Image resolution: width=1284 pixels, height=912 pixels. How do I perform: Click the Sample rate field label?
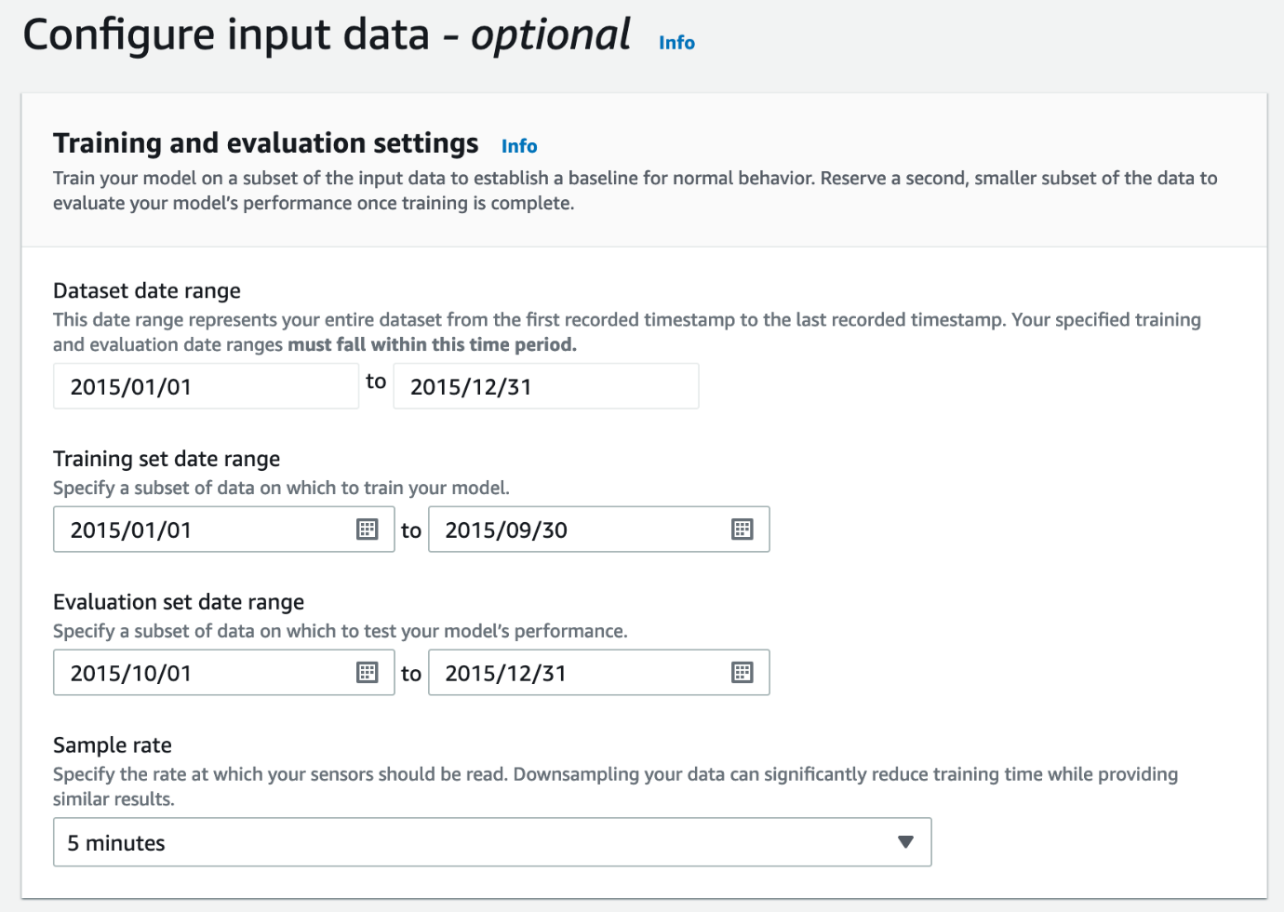click(113, 745)
